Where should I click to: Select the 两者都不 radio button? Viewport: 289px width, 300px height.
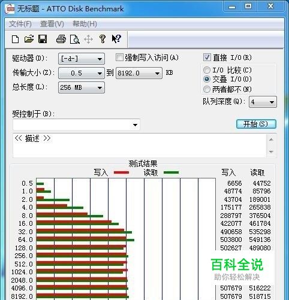pyautogui.click(x=207, y=89)
